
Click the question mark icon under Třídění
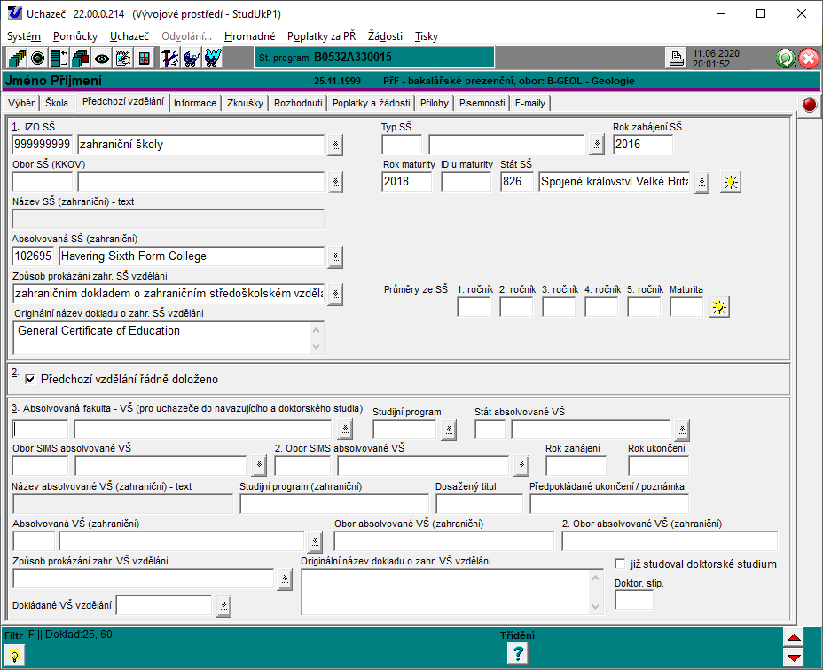point(518,654)
